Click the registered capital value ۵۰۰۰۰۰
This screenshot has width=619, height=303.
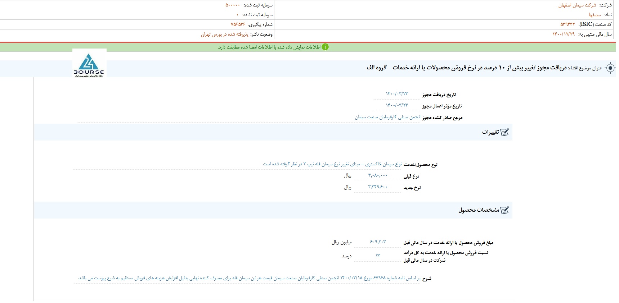click(233, 5)
